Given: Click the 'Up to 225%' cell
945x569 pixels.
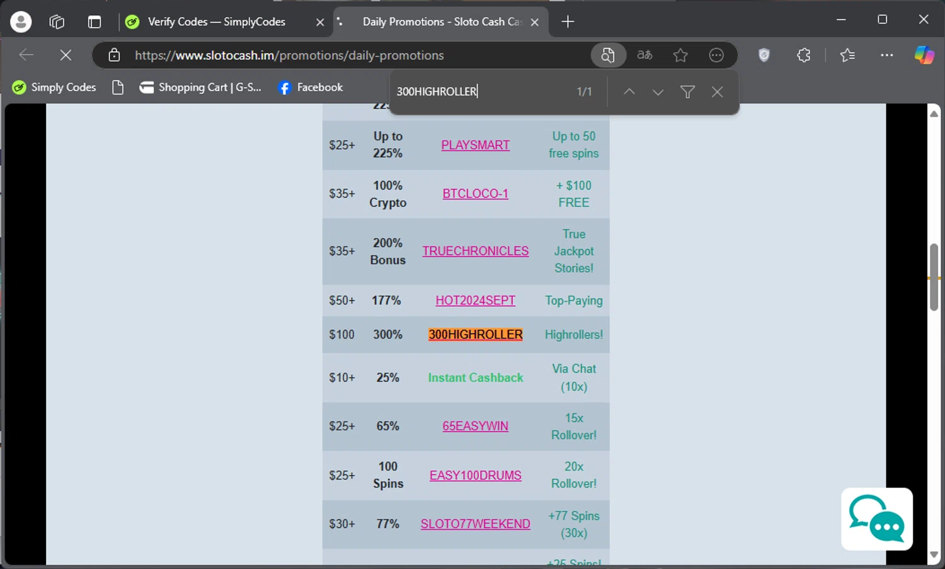Looking at the screenshot, I should [388, 145].
